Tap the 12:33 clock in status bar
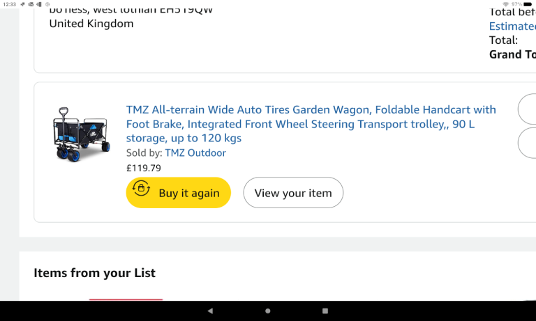The height and width of the screenshot is (321, 536). [10, 4]
